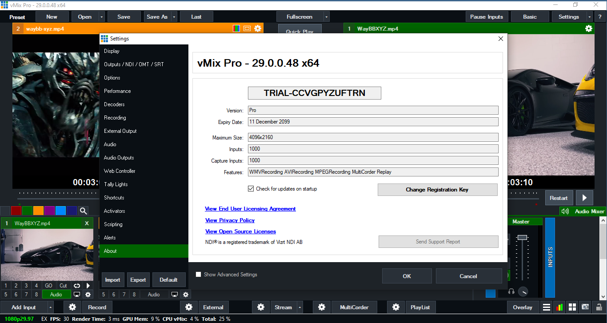
Task: Open the output WayBBXYZ.mp4 settings gear
Action: [x=589, y=28]
